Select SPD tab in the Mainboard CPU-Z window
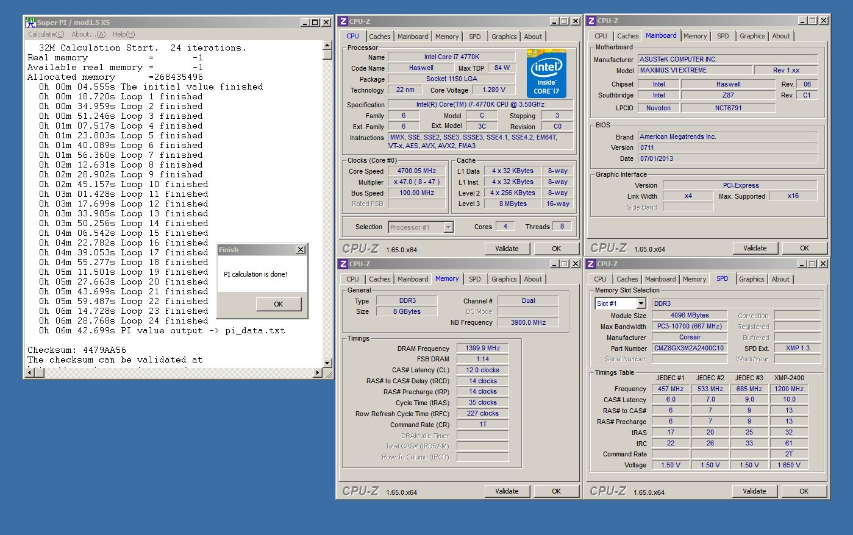Viewport: 853px width, 535px height. (723, 36)
